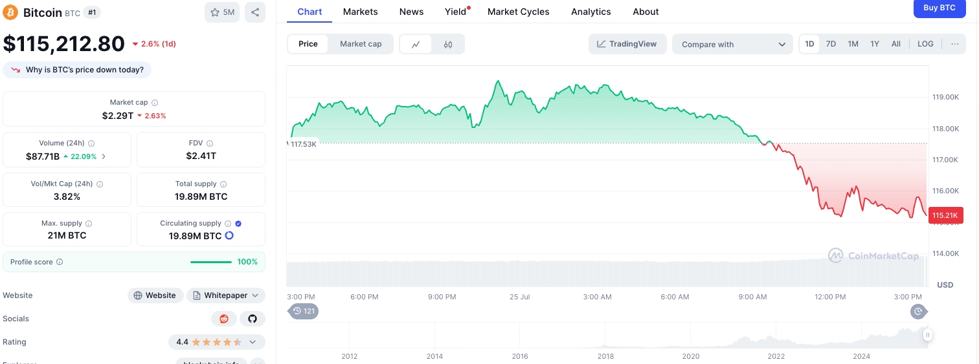Screen dimensions: 979x364
Task: Click the three-dots more options icon
Action: 954,44
